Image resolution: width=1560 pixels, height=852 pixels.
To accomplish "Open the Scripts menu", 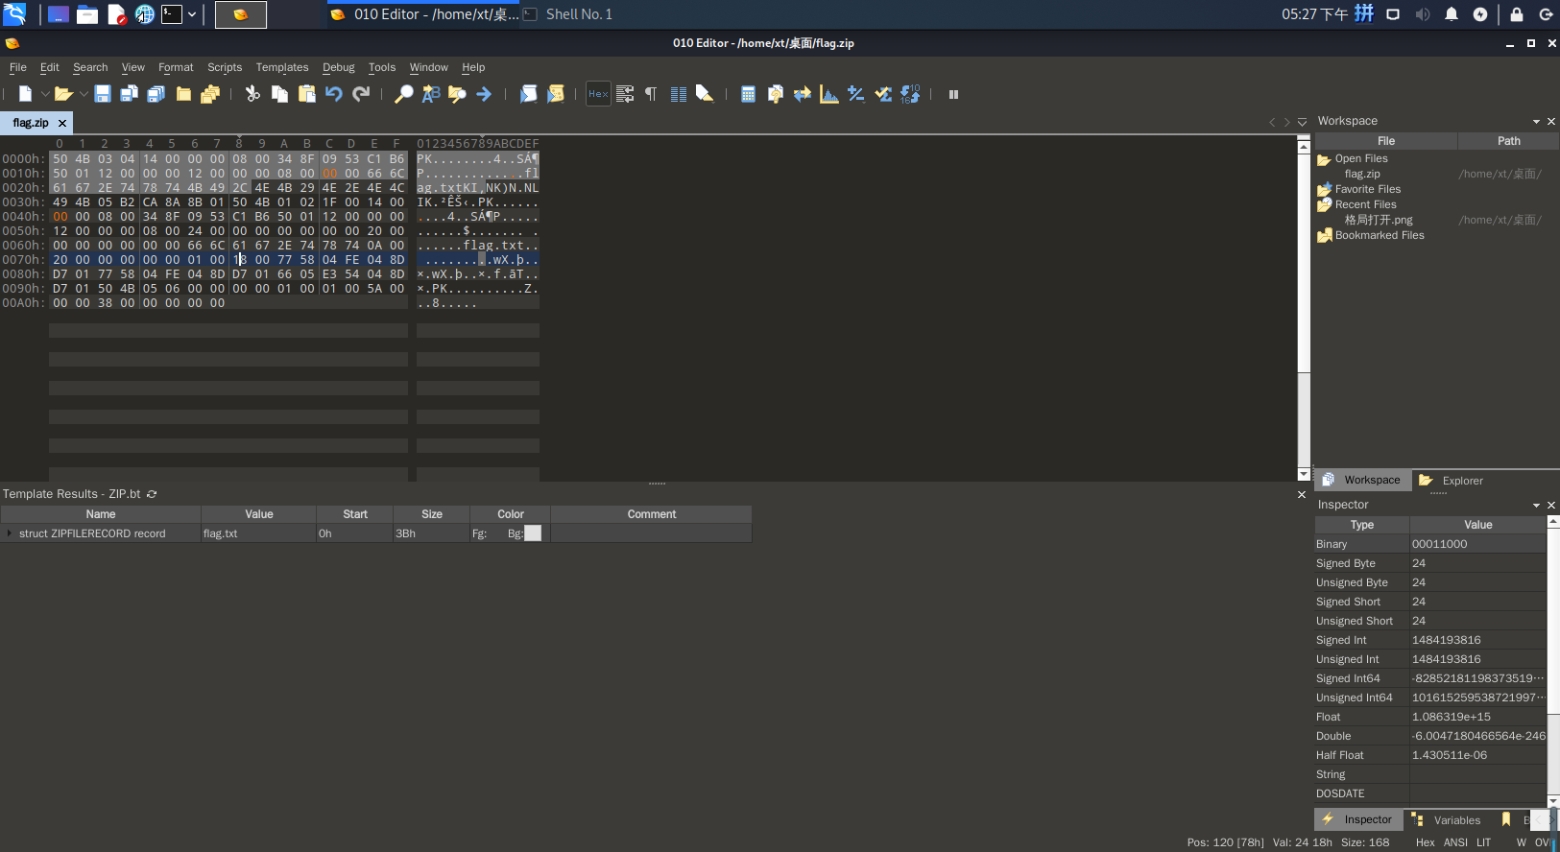I will [225, 67].
